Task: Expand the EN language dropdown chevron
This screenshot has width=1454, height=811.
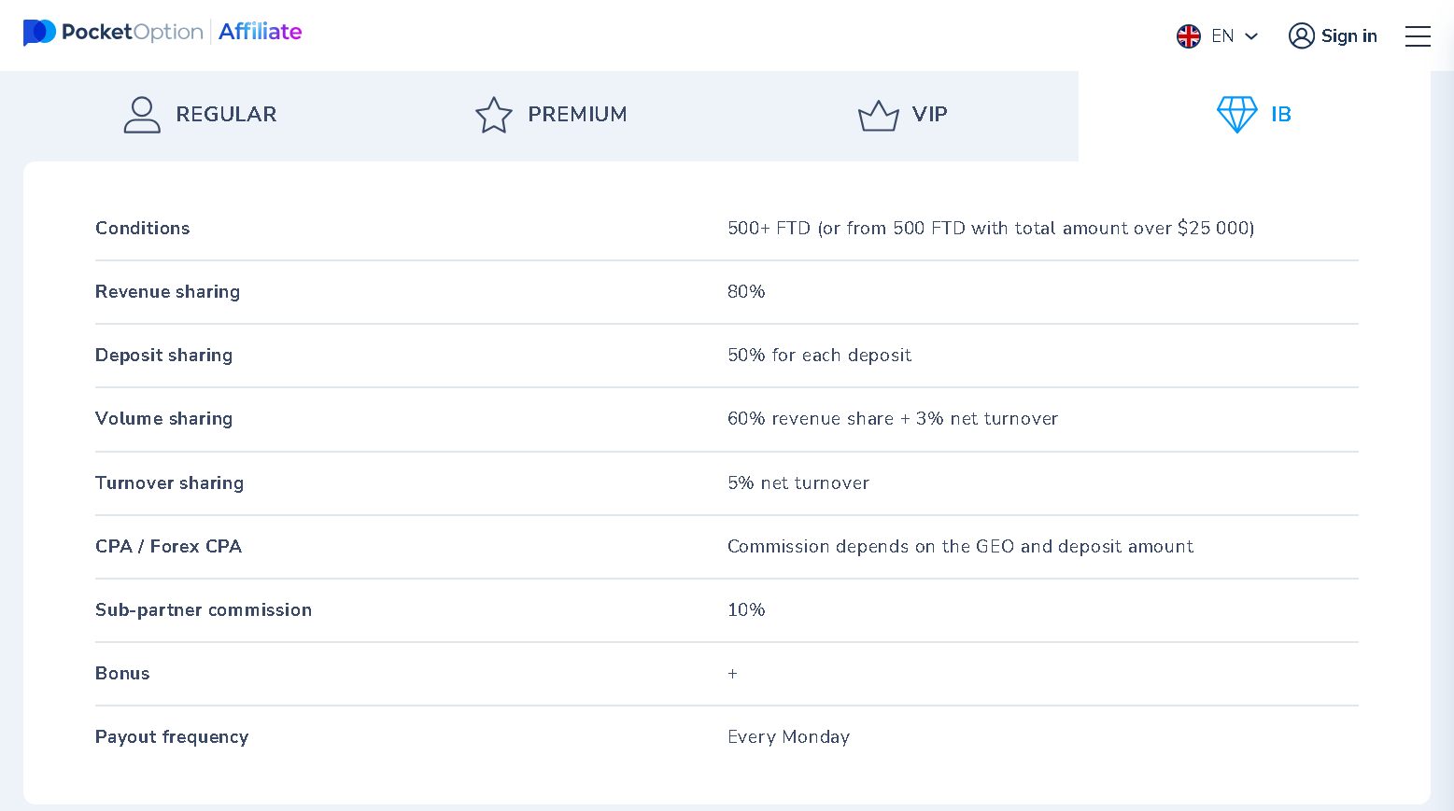Action: point(1252,36)
